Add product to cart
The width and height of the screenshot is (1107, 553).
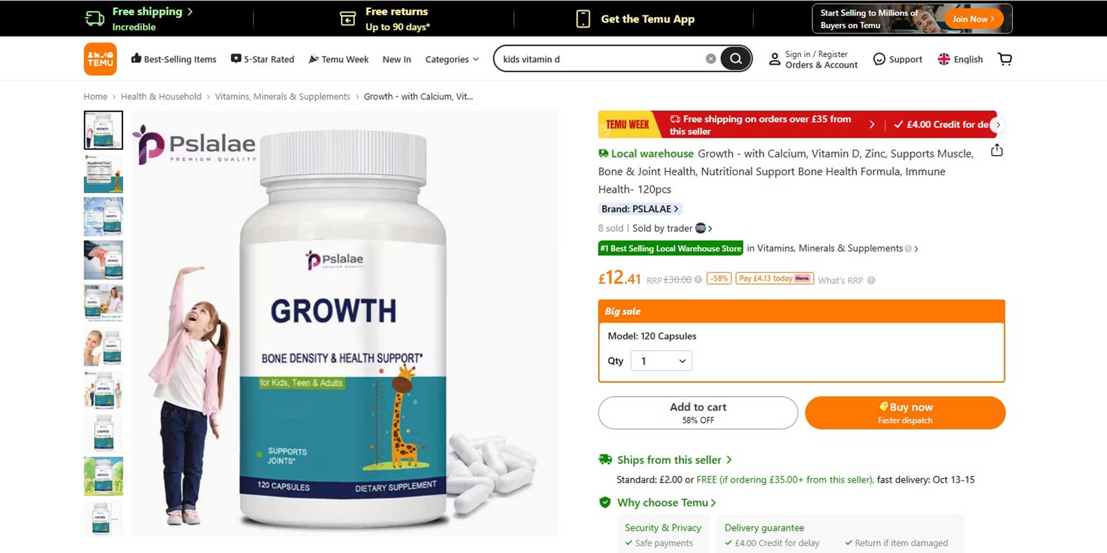coord(698,413)
